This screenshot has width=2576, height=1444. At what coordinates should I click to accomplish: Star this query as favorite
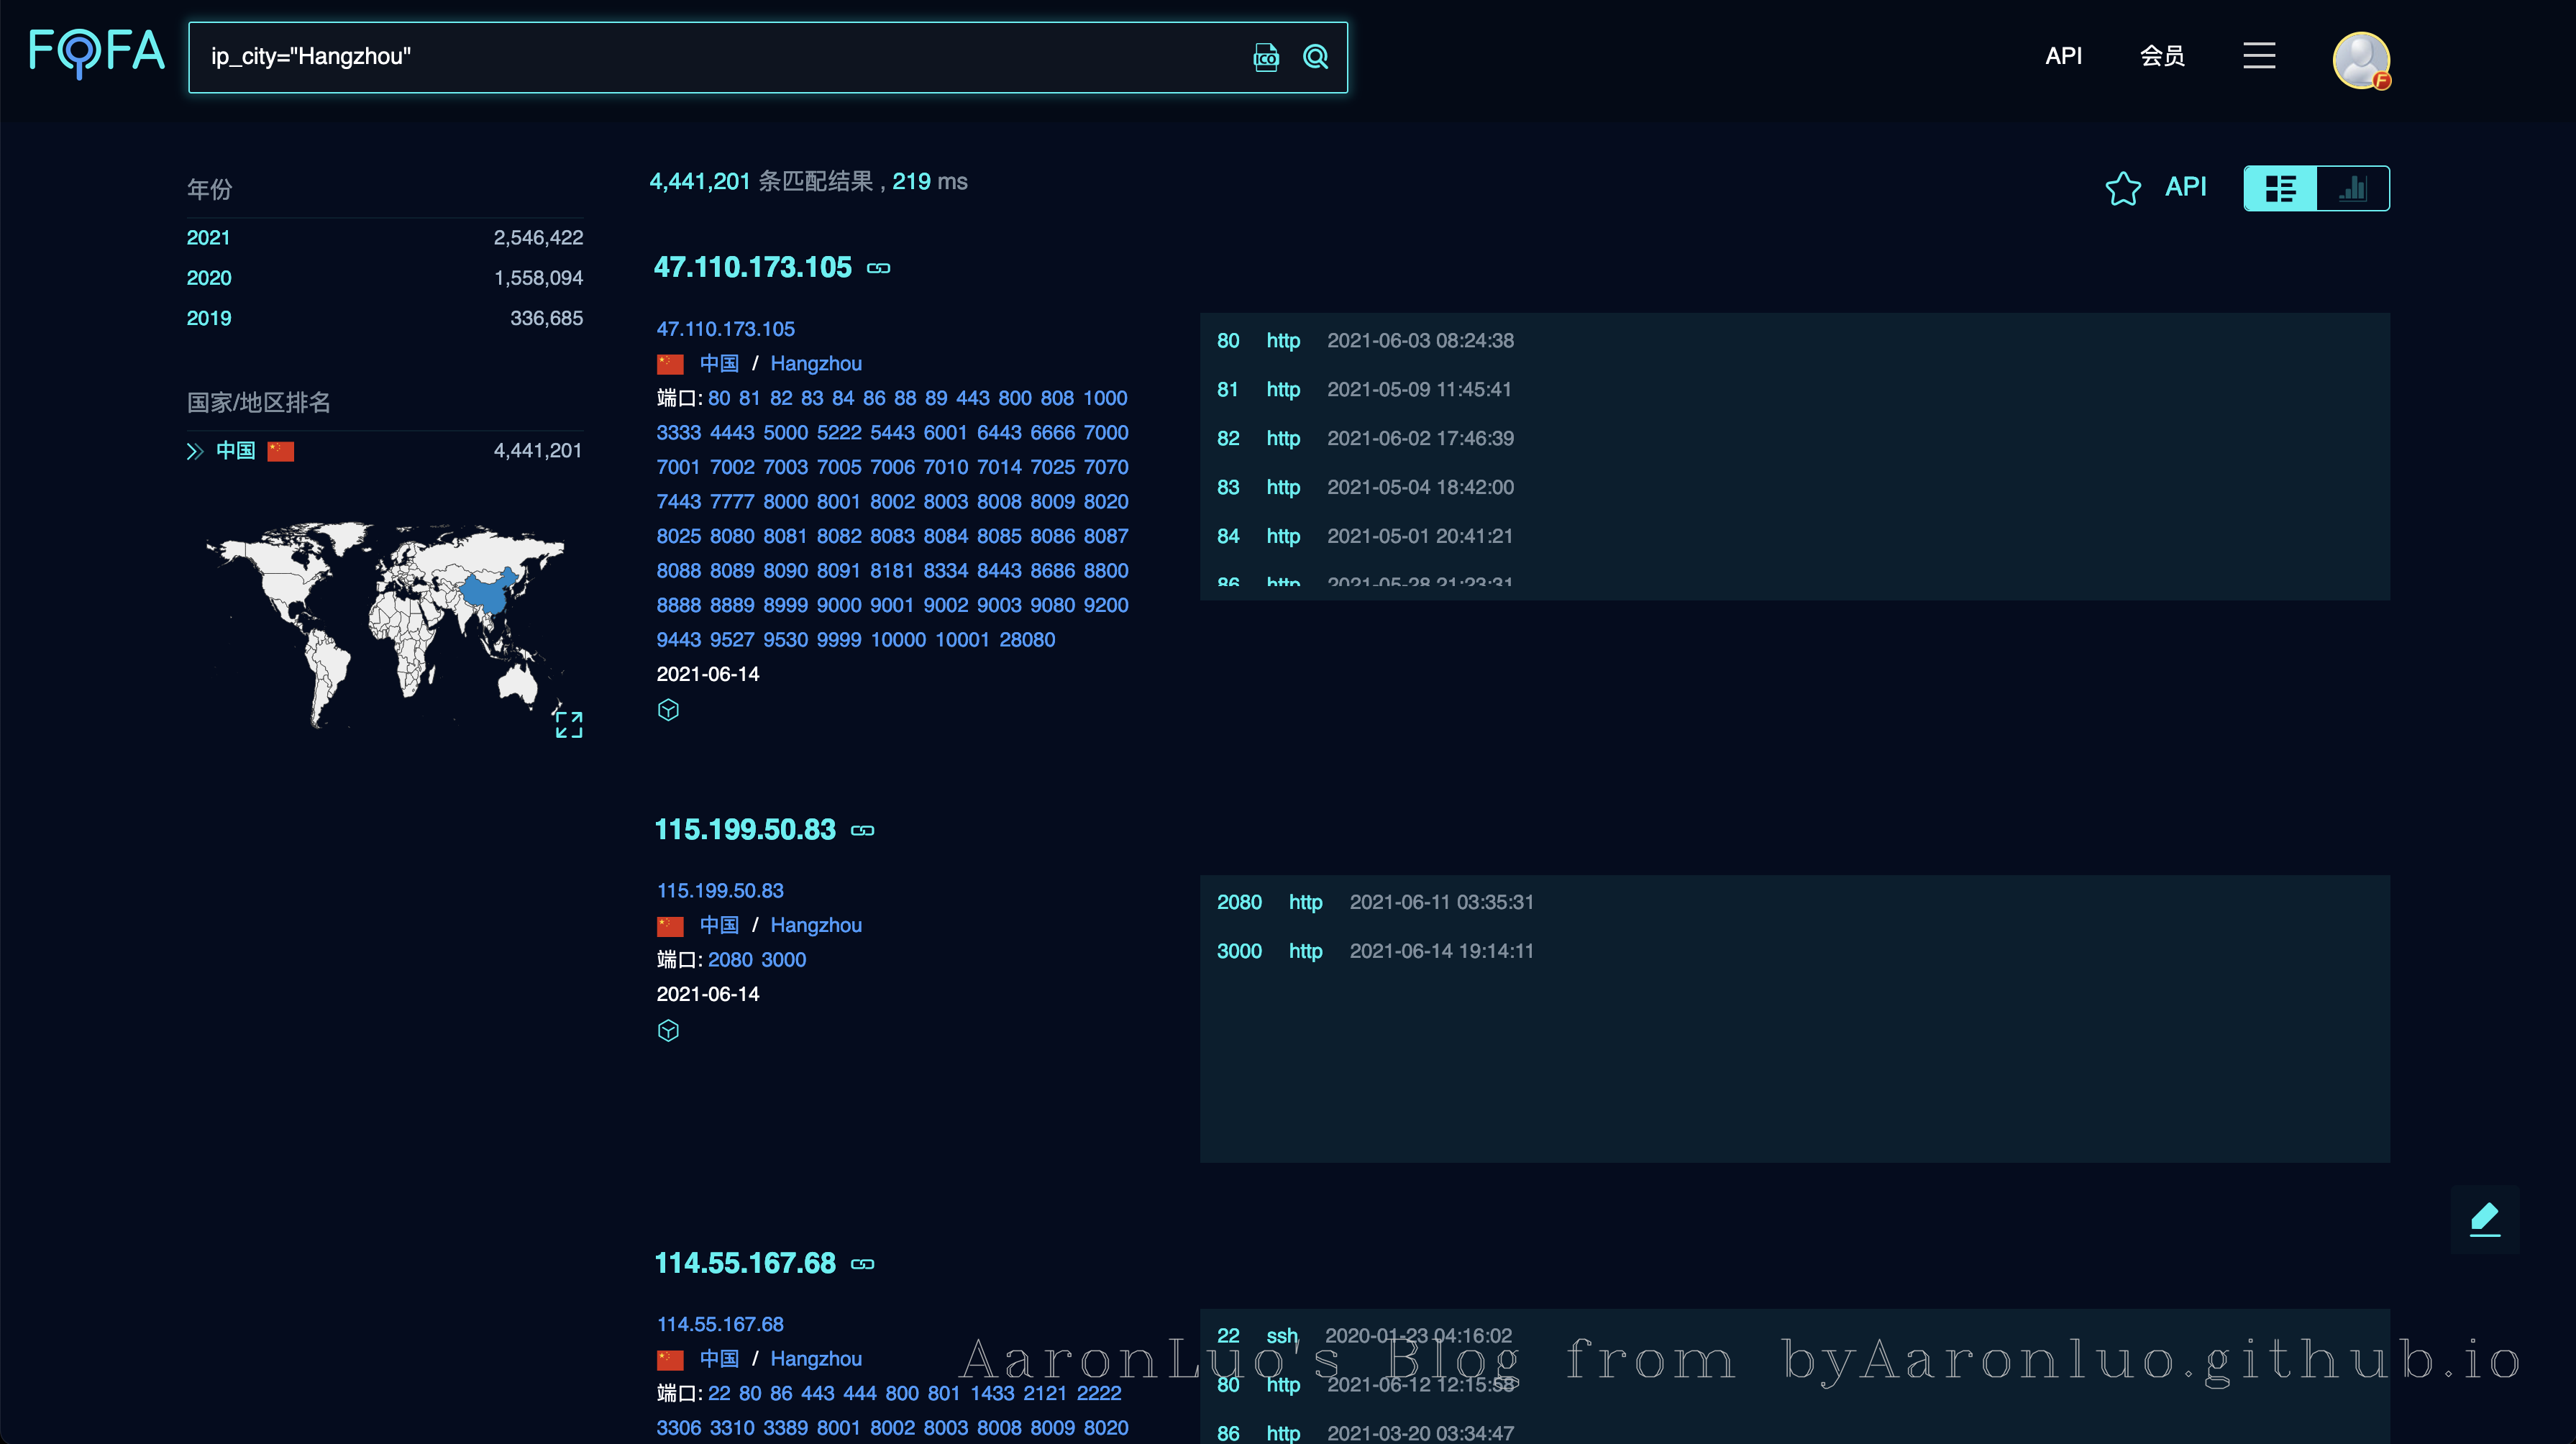pos(2122,188)
